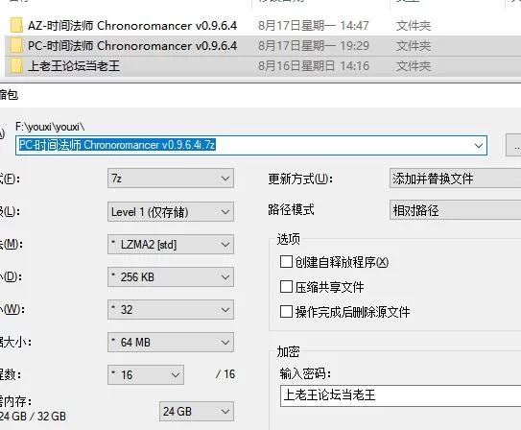This screenshot has height=430, width=521.
Task: Enable 压缩共享文件 checkbox
Action: (x=286, y=287)
